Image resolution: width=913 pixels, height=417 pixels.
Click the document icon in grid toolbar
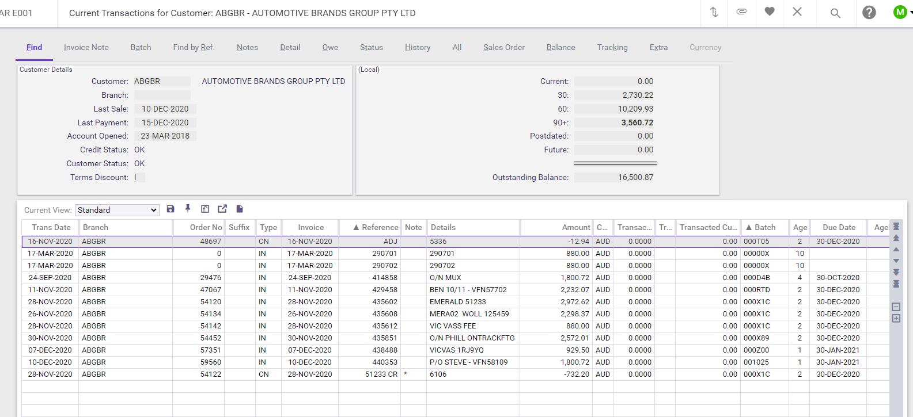click(x=240, y=209)
